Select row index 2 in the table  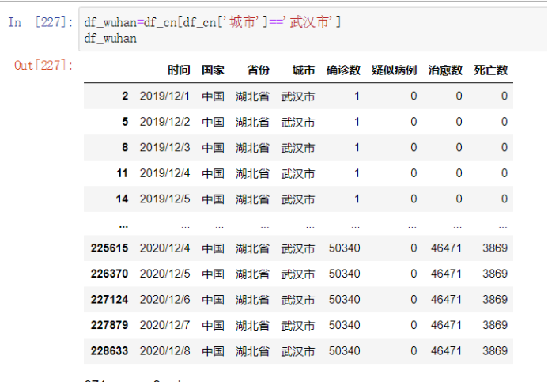124,96
